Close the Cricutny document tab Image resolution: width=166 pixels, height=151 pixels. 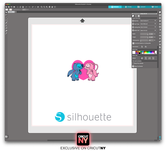[x=14, y=12]
